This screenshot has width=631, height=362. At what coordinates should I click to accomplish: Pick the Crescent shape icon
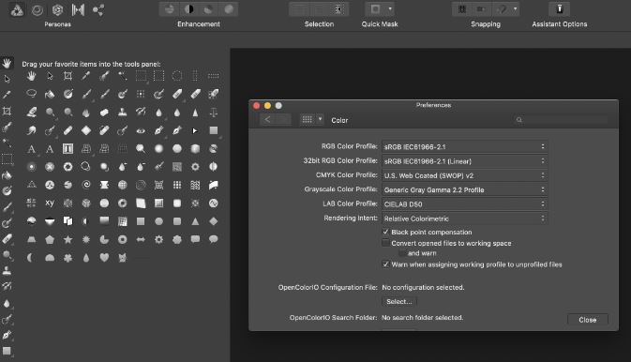(x=31, y=257)
